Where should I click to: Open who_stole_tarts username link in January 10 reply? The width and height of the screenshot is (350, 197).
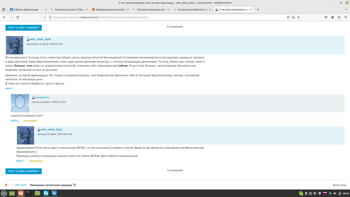point(51,130)
